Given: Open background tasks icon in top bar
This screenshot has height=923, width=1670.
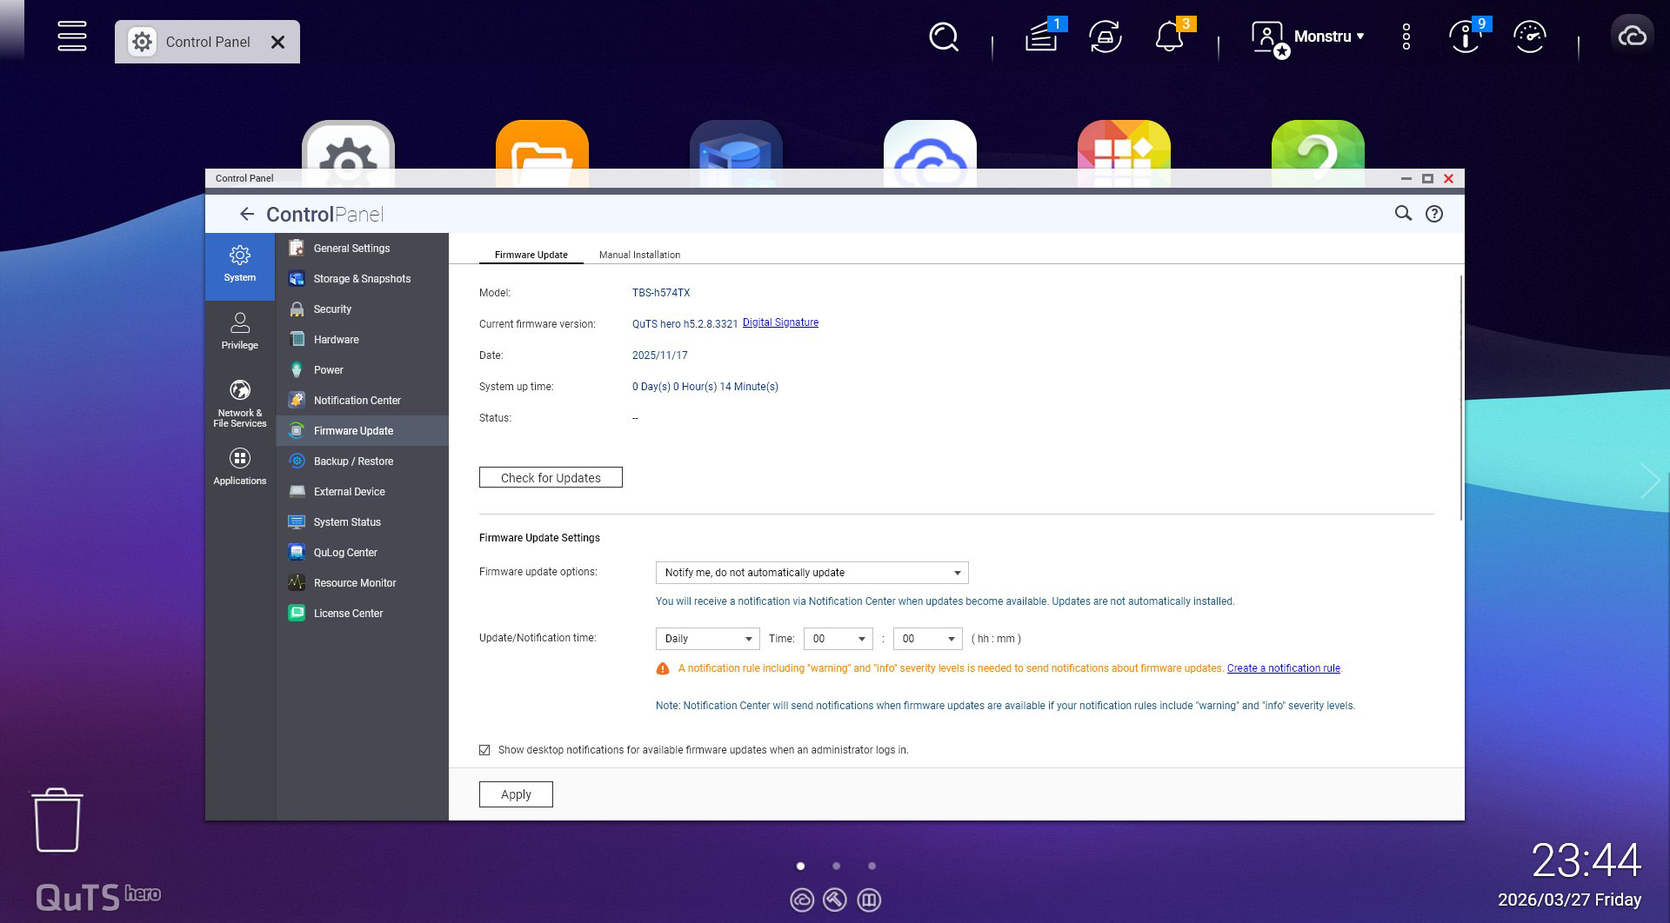Looking at the screenshot, I should click(x=1040, y=37).
